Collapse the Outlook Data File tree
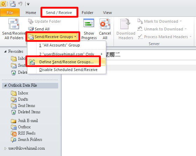Viewport: 196px width, 156px height. [x=5, y=85]
